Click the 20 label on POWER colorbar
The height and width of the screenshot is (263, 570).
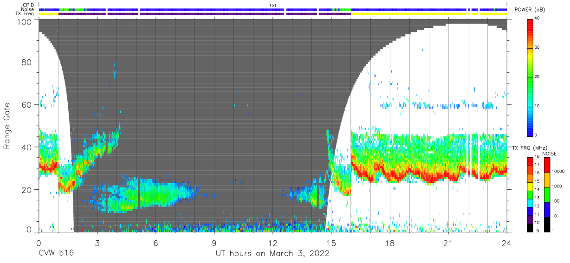click(538, 77)
